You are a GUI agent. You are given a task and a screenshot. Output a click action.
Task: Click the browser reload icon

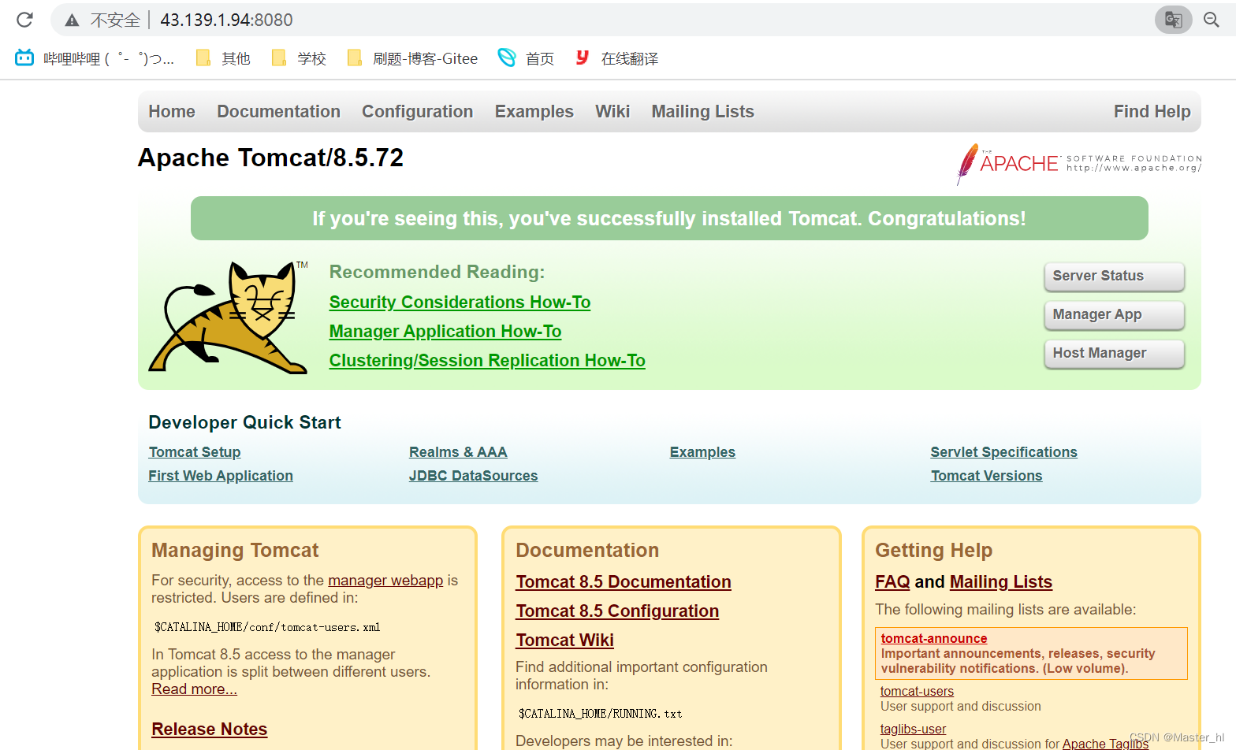[x=24, y=20]
